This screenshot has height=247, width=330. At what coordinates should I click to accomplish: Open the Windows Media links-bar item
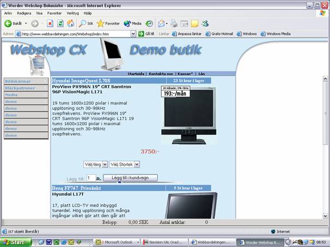tap(275, 34)
